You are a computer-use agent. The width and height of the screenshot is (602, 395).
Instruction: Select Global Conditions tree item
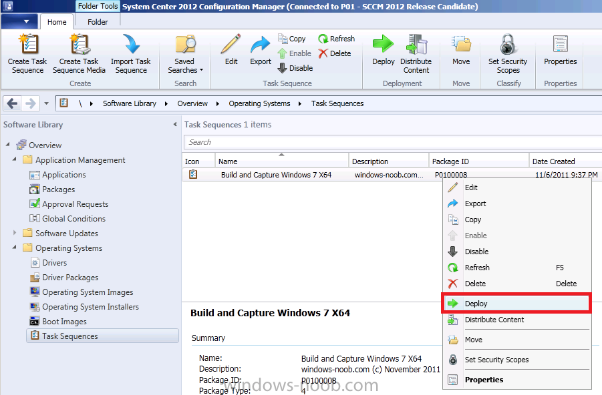point(67,219)
